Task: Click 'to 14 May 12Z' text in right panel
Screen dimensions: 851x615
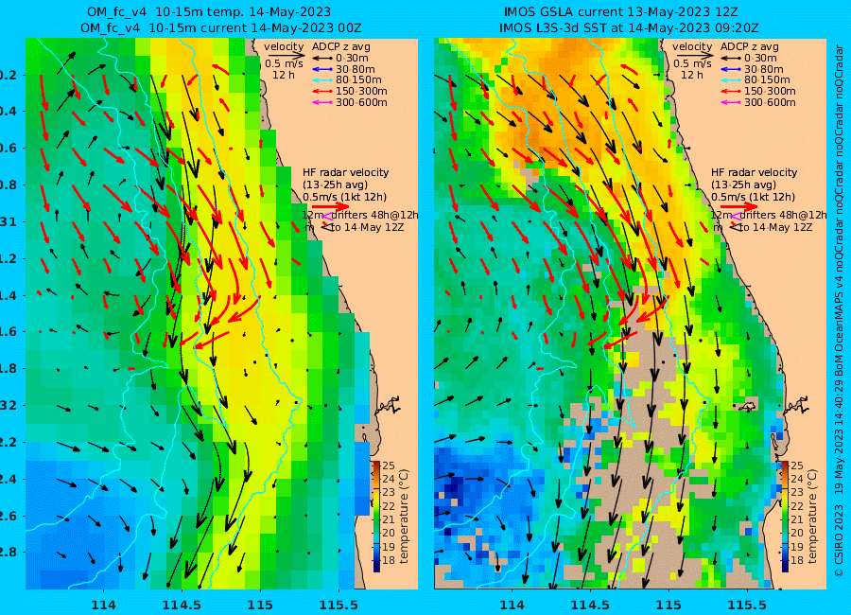Action: click(x=776, y=227)
